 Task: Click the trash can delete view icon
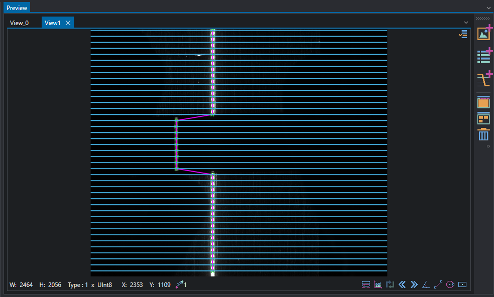[x=483, y=134]
